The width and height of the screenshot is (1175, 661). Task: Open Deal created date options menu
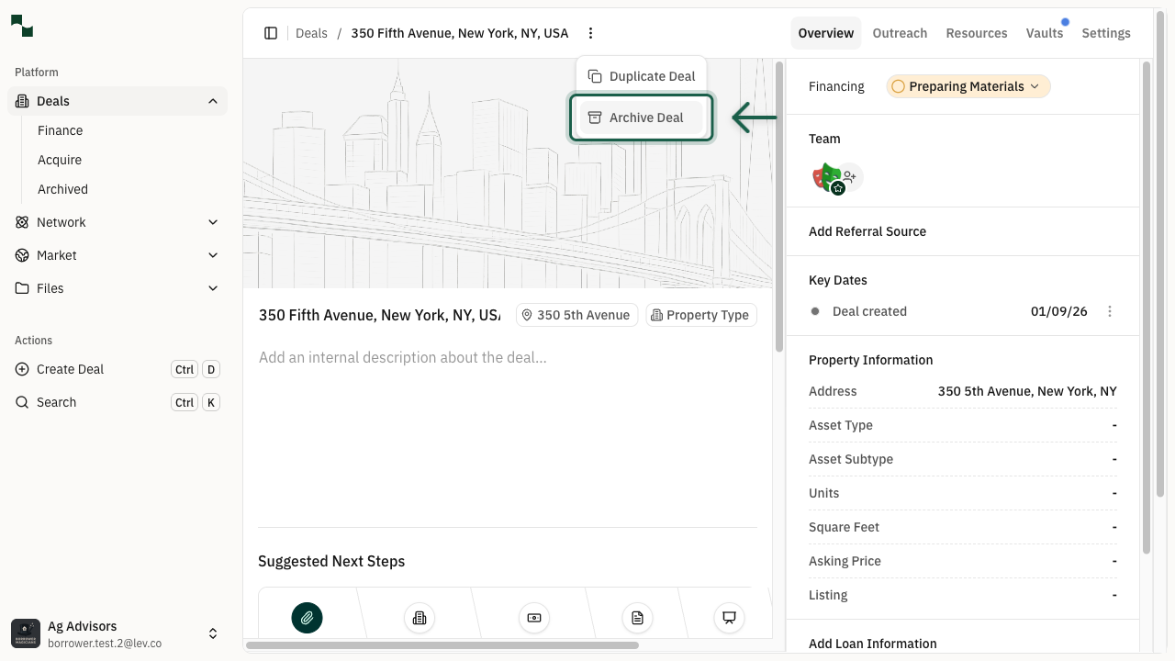click(1109, 311)
